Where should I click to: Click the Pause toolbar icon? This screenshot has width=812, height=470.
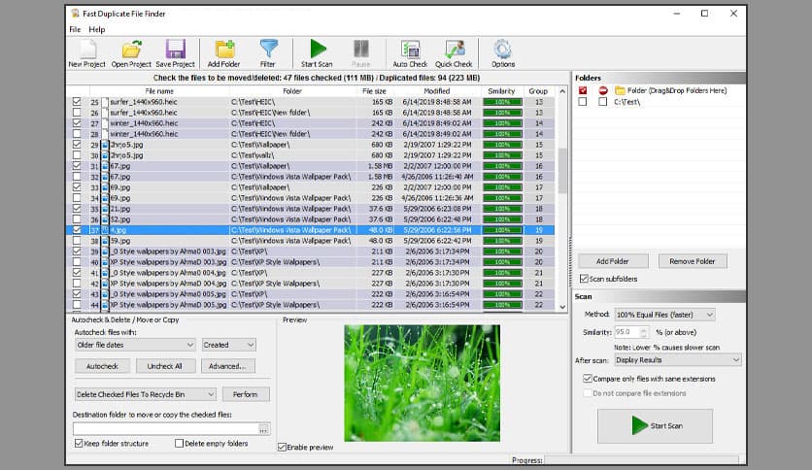coord(361,50)
